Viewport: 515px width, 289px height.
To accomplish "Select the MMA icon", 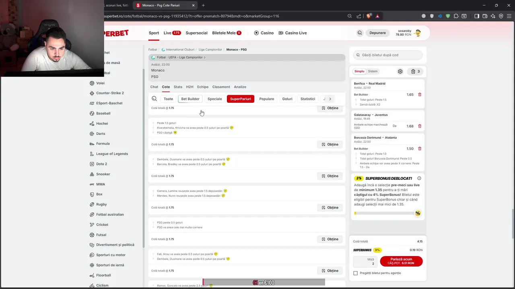I will pos(92,184).
